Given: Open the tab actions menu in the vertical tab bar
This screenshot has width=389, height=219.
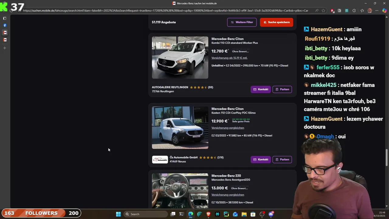Looking at the screenshot, I should [5, 18].
